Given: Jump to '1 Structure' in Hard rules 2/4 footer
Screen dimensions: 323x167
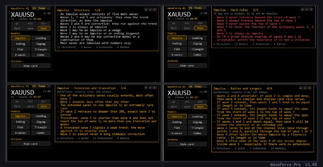Looking at the screenshot, I should (x=222, y=44).
